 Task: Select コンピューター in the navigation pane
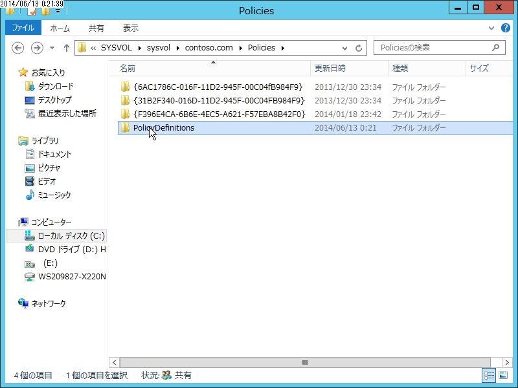[51, 222]
